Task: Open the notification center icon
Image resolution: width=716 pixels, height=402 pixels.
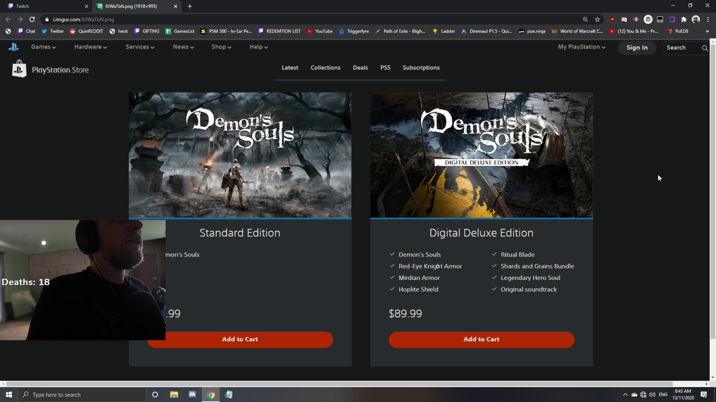Action: coord(704,394)
